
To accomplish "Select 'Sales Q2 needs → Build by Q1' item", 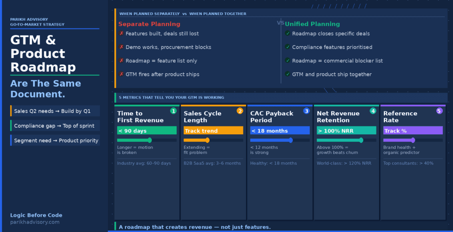I will coord(55,111).
